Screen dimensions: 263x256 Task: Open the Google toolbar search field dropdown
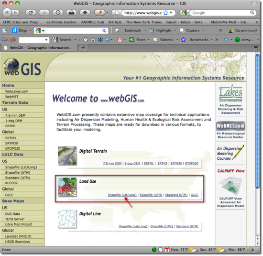click(46, 40)
